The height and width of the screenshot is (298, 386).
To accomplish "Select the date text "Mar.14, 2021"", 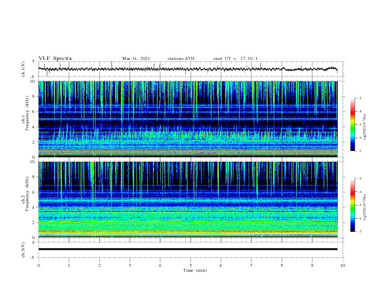I will click(x=136, y=58).
